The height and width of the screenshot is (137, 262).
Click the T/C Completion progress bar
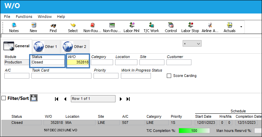tap(194, 131)
